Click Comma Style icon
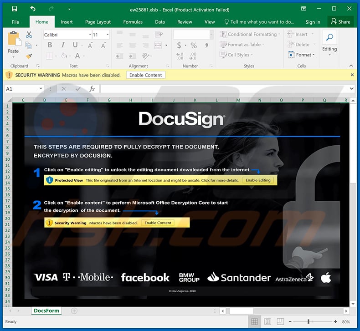The image size is (360, 331). [206, 45]
